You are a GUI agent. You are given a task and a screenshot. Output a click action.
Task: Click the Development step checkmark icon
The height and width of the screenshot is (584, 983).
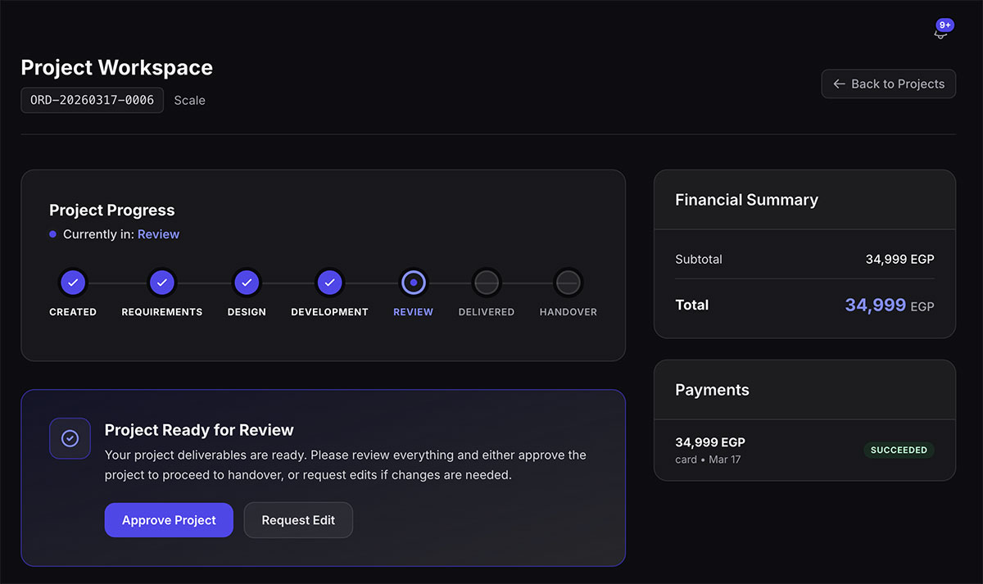(x=329, y=282)
